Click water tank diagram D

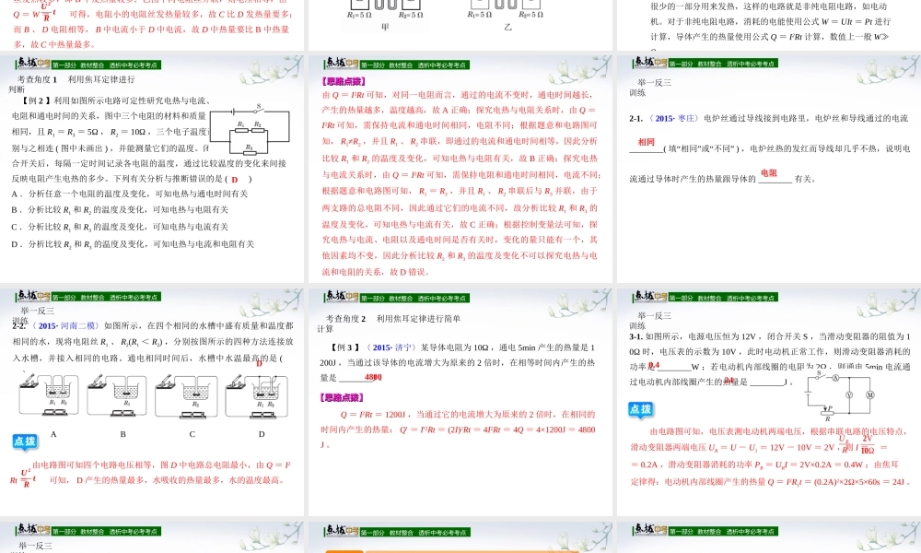coord(257,394)
